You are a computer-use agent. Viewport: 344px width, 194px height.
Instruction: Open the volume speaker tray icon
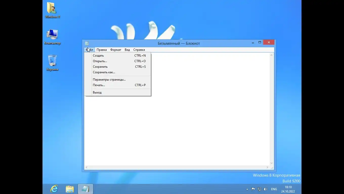coord(265,189)
